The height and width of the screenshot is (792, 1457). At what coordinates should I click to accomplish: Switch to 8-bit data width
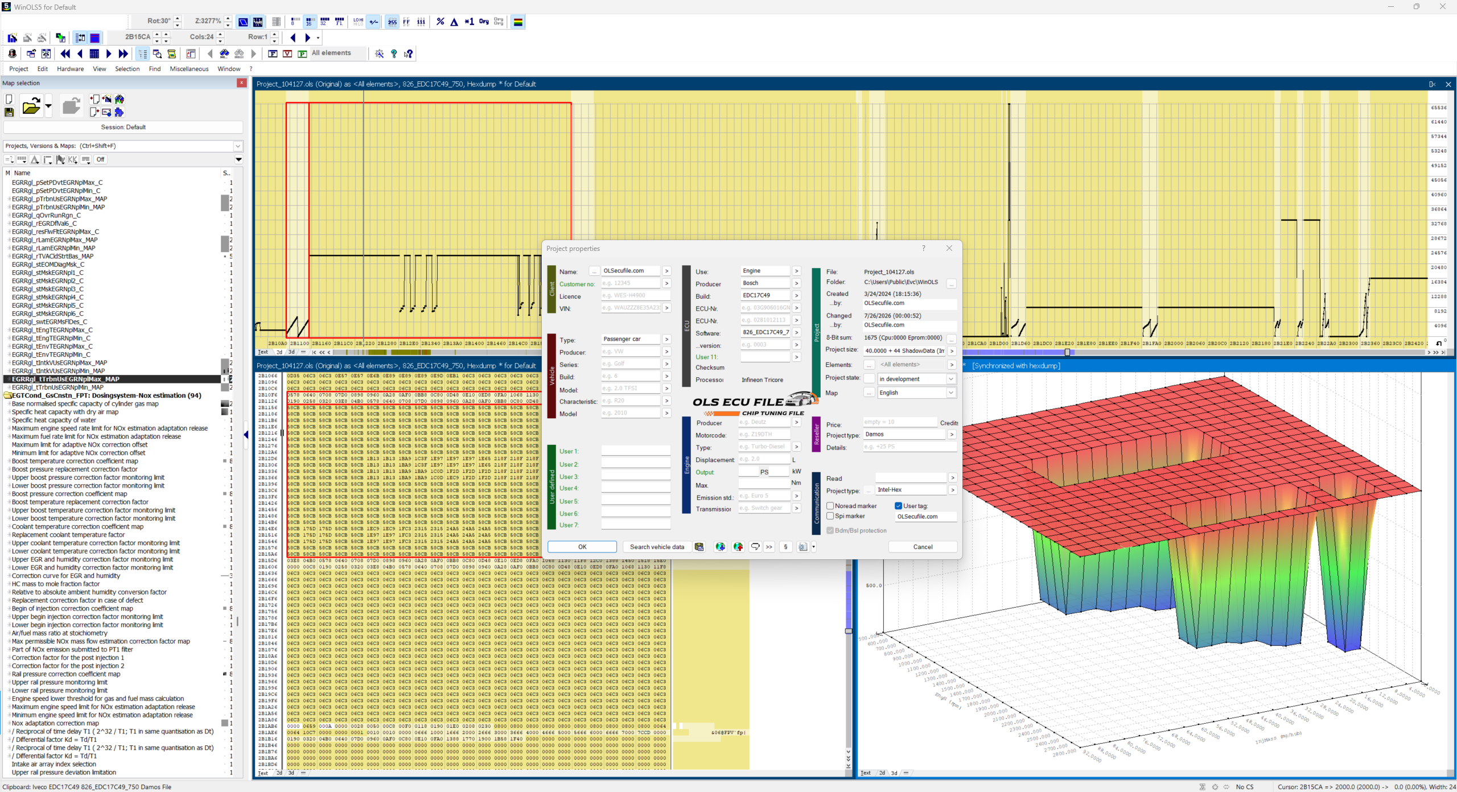coord(294,22)
